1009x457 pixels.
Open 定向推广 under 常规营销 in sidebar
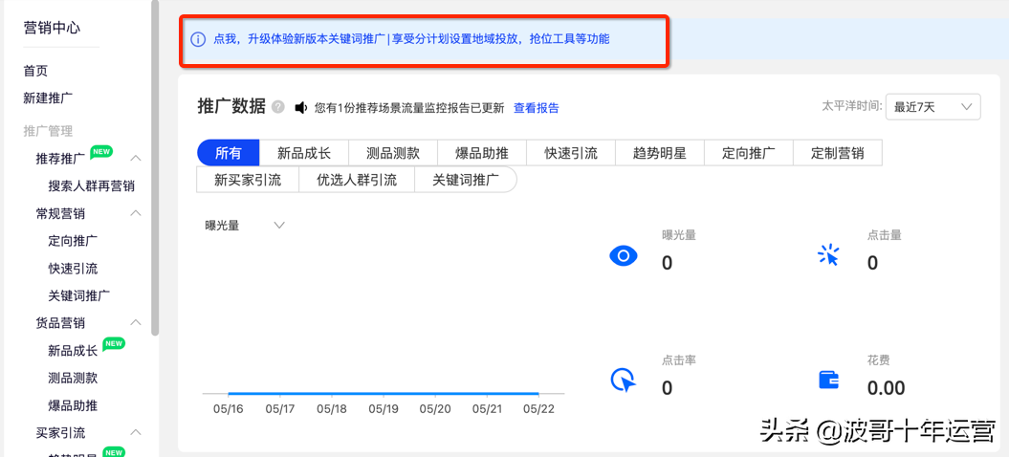[73, 241]
